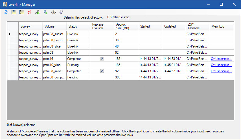The width and height of the screenshot is (241, 140).
Task: Click size value 46 cell
Action: pyautogui.click(x=126, y=46)
